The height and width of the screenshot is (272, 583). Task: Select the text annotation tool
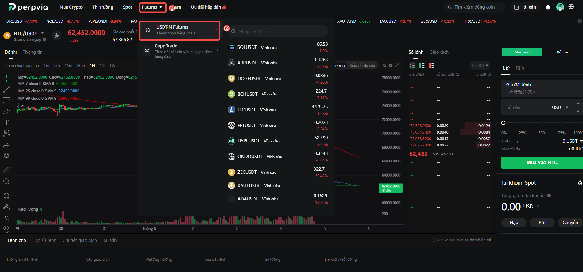(6, 122)
